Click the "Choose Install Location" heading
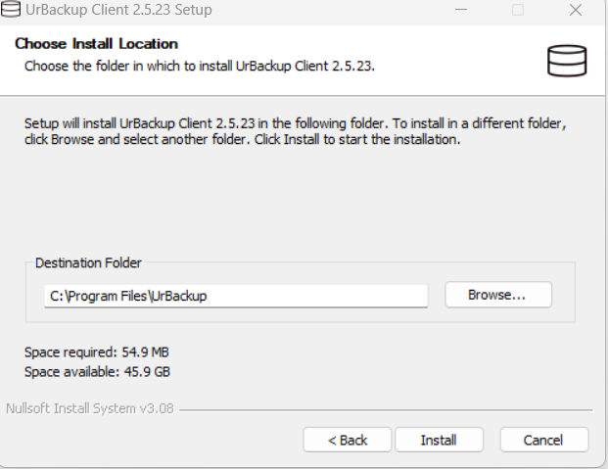This screenshot has height=469, width=608. [x=97, y=44]
